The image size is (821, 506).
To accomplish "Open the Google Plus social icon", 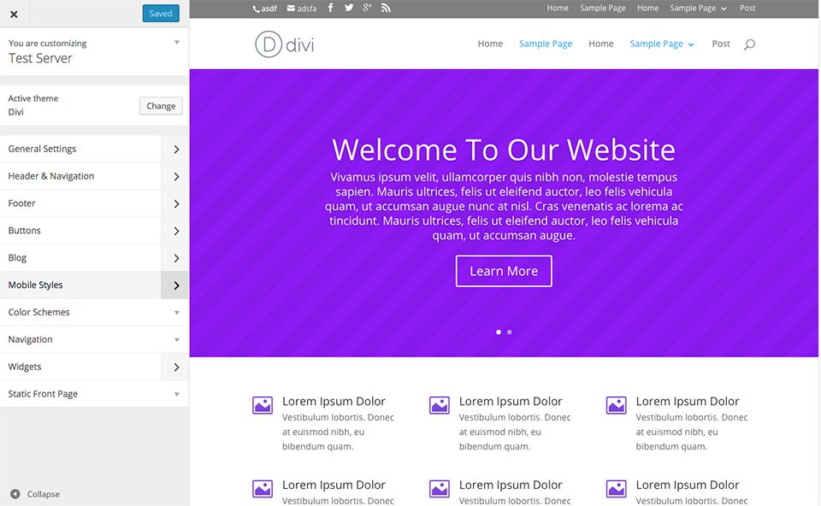I will pyautogui.click(x=367, y=9).
